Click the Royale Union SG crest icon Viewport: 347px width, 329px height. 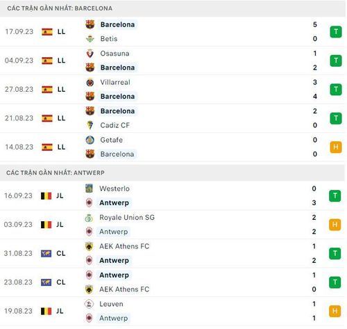coord(89,218)
